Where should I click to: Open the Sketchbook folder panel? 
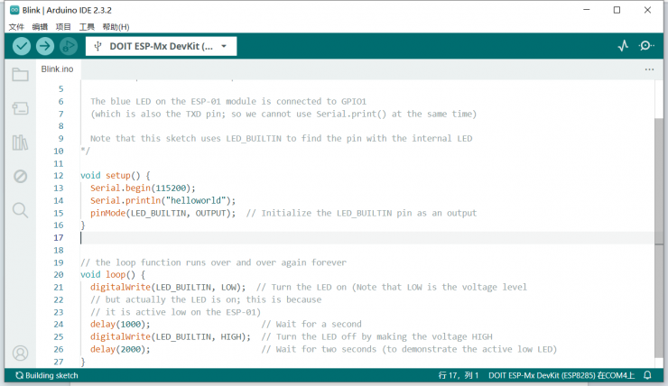[20, 75]
